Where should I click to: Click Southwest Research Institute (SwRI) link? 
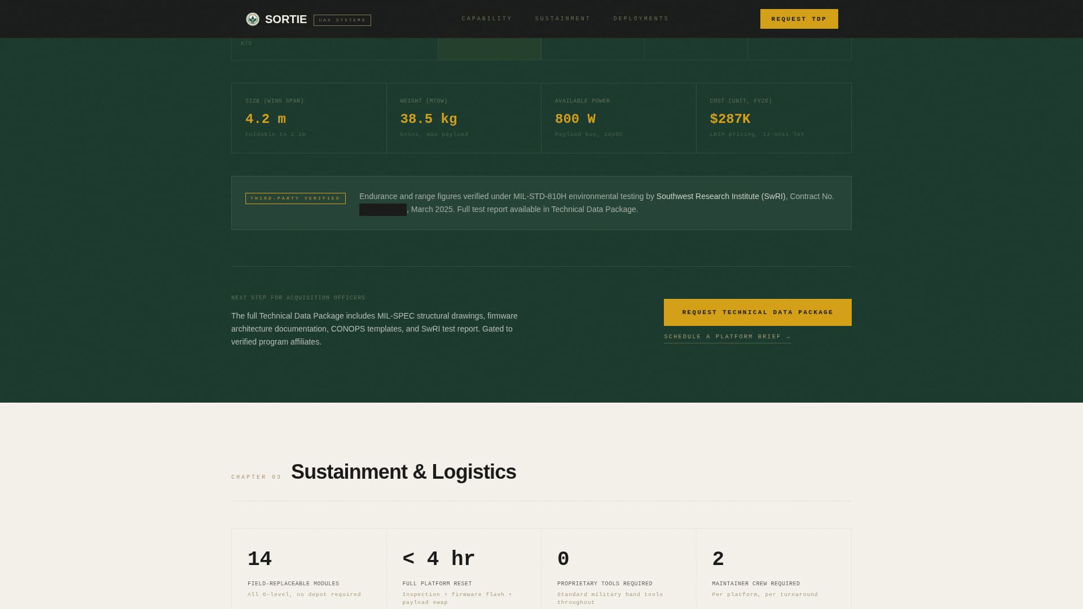pos(721,196)
